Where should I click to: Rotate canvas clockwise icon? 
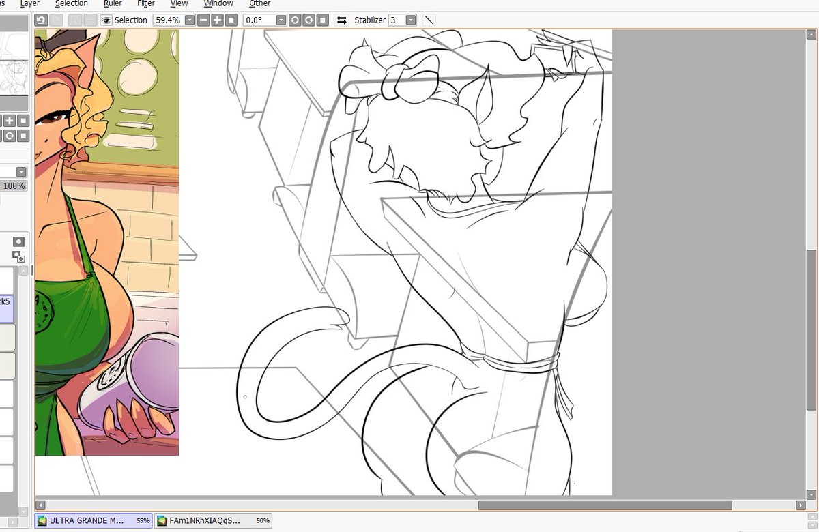click(x=309, y=20)
